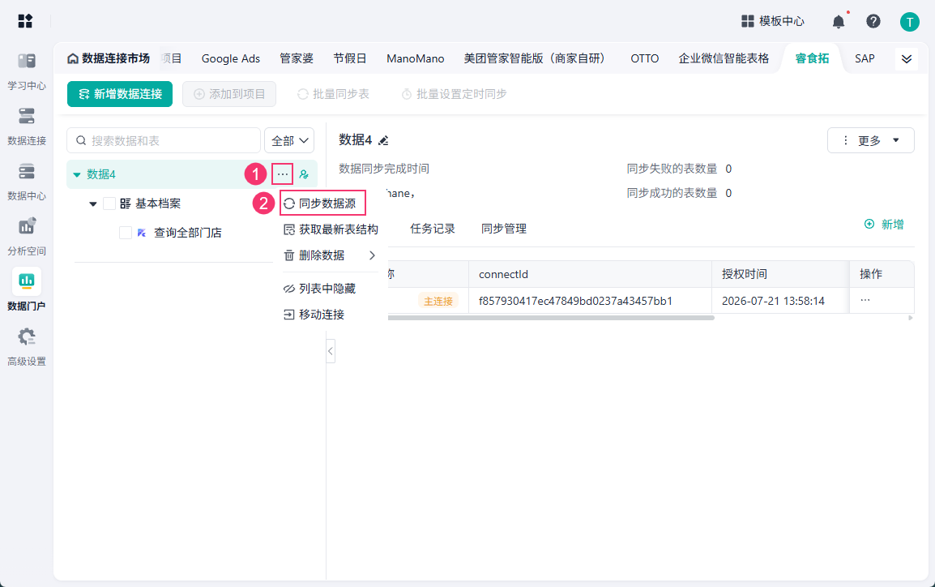Click the scrollbar right arrow
Image resolution: width=935 pixels, height=587 pixels.
click(x=911, y=318)
